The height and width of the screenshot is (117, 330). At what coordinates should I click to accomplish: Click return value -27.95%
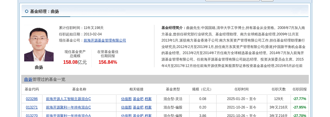click(x=299, y=107)
